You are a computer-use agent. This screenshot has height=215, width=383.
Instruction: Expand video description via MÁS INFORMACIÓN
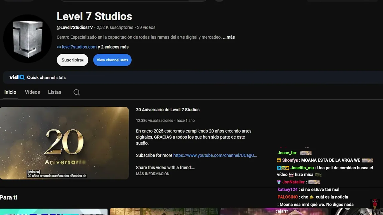click(153, 174)
